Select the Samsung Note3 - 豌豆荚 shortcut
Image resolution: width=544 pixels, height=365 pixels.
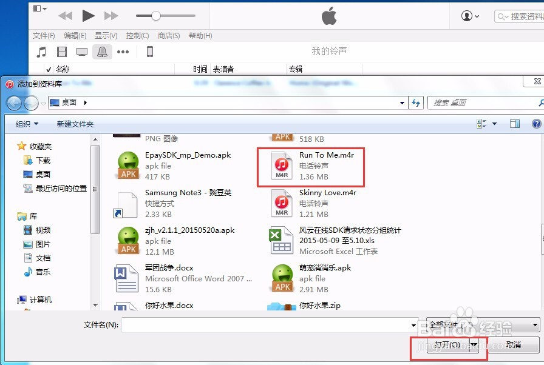coord(173,203)
